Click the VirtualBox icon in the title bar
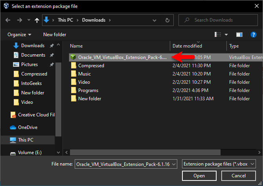 click(x=6, y=6)
